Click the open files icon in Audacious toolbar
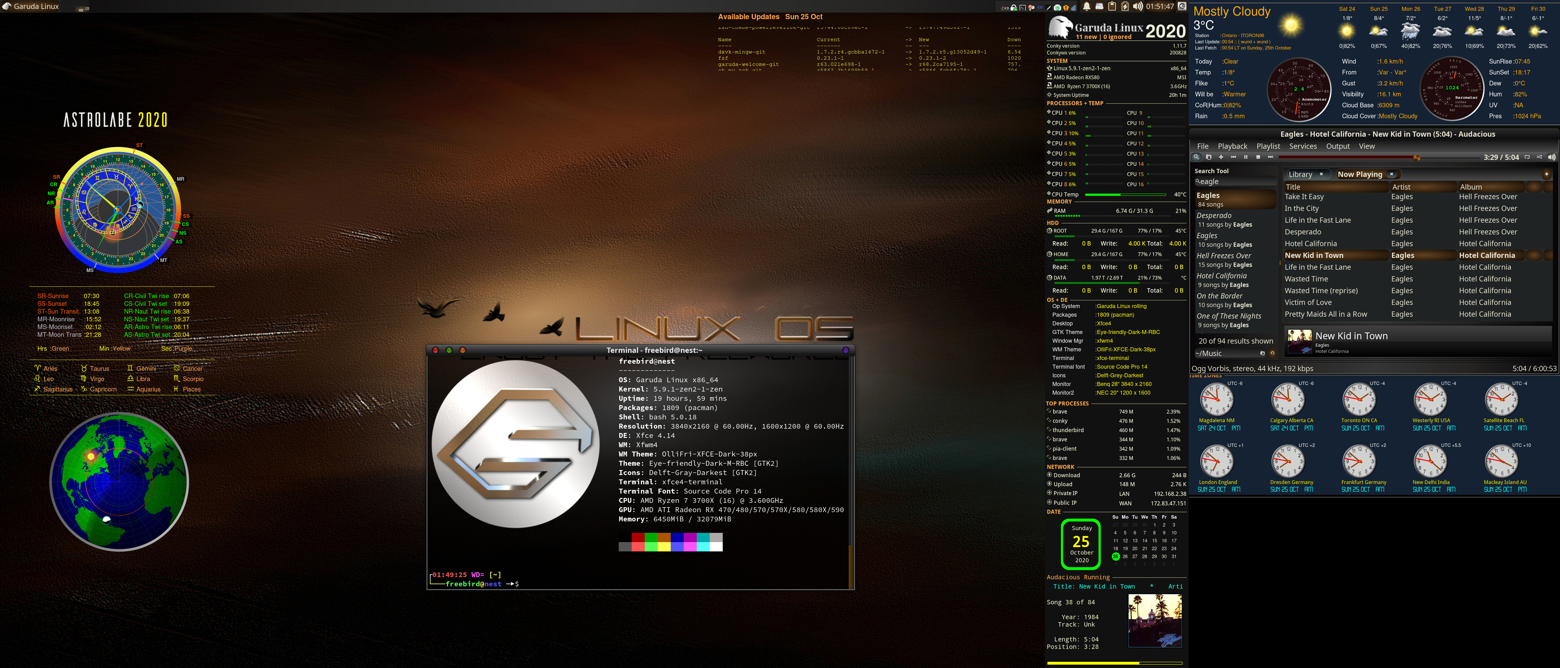This screenshot has height=668, width=1560. [1209, 157]
